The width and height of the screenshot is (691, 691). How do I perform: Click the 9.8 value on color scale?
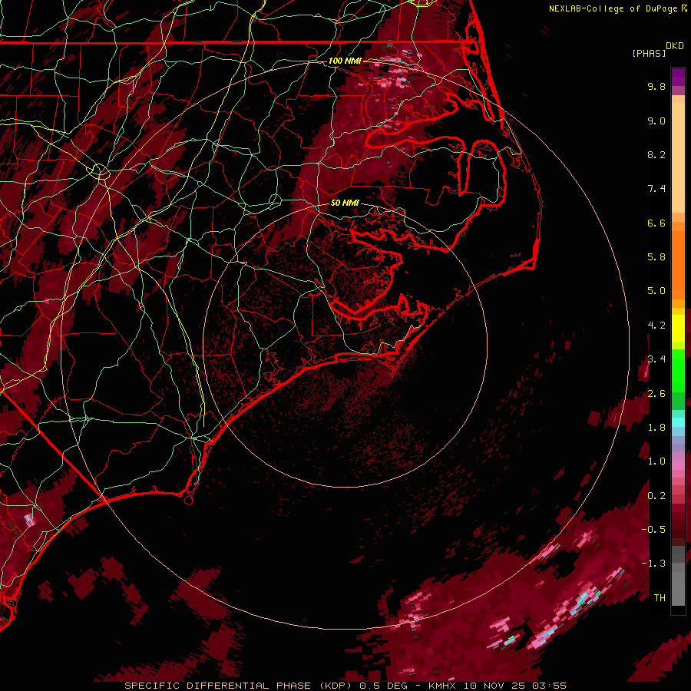[656, 86]
